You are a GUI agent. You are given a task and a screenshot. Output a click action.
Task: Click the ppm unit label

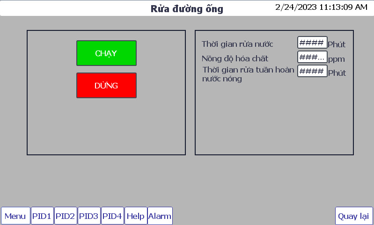coord(336,59)
